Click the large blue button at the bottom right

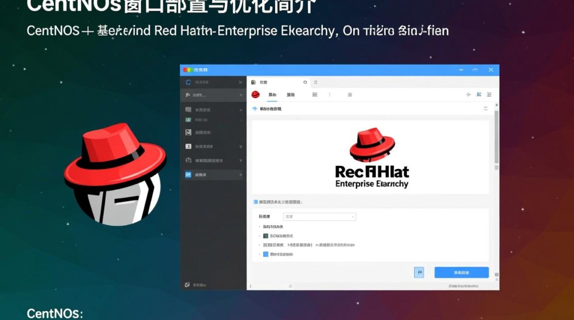(462, 272)
